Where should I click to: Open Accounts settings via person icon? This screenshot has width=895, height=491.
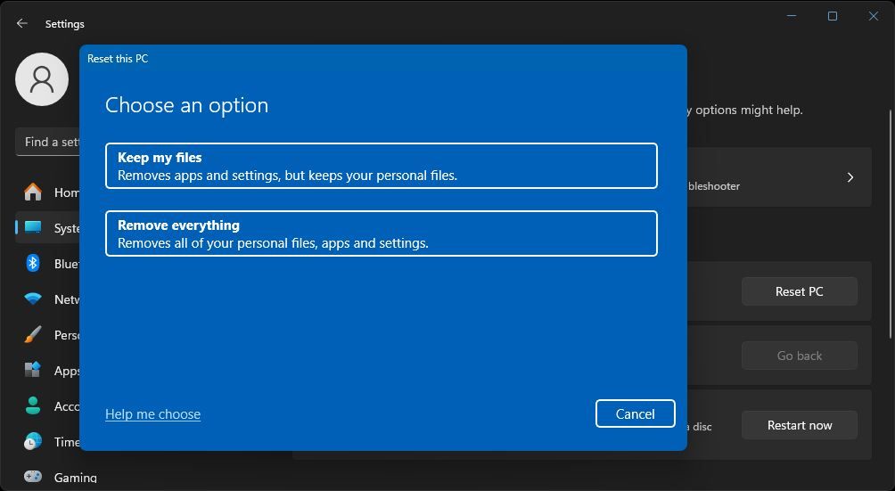coord(33,405)
